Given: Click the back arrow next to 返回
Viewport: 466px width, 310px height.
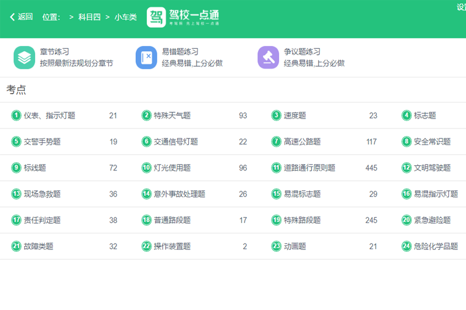Looking at the screenshot, I should coord(12,17).
